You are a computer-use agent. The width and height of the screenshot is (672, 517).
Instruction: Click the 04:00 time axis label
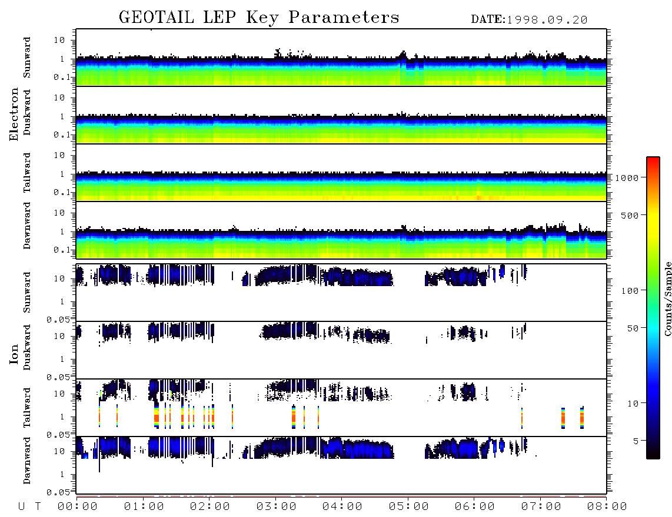[x=342, y=507]
